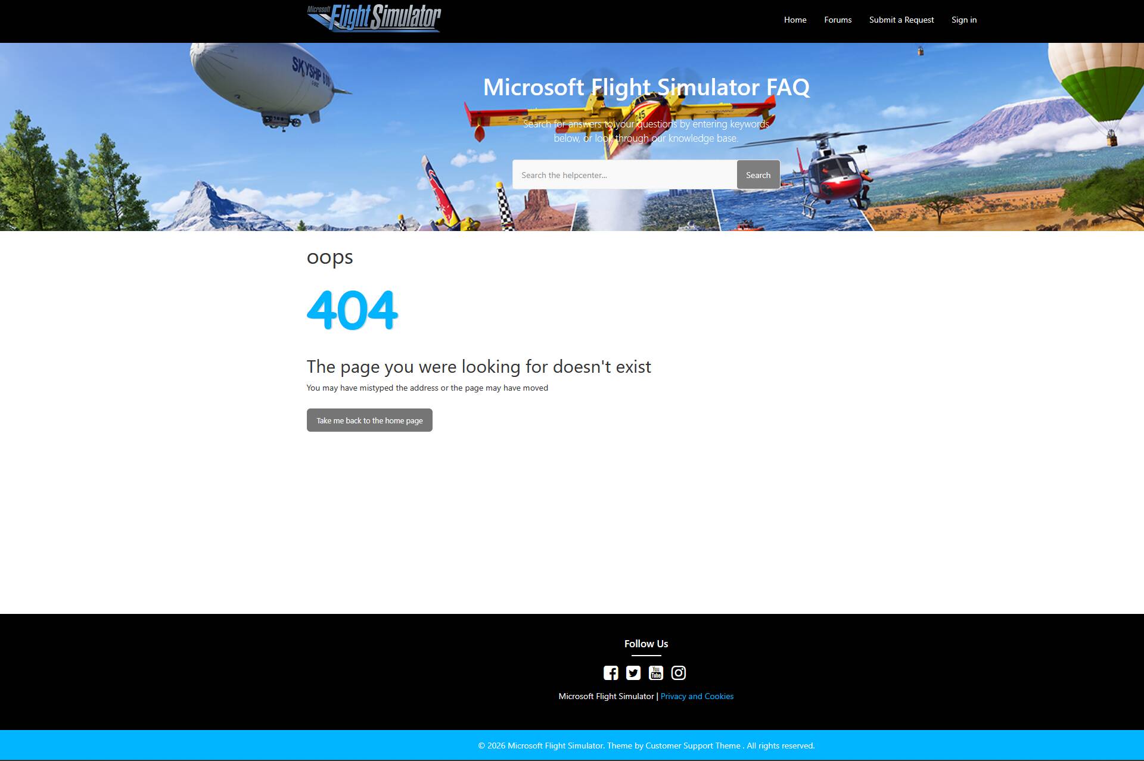Viewport: 1144px width, 761px height.
Task: Click "The page you were looking for doesn't exist"
Action: tap(479, 367)
